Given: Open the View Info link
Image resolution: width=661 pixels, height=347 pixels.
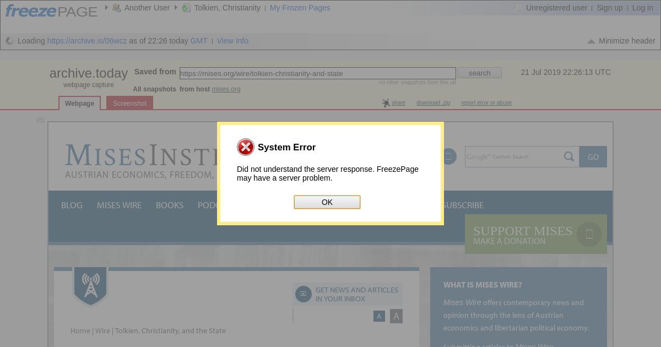Looking at the screenshot, I should point(232,41).
